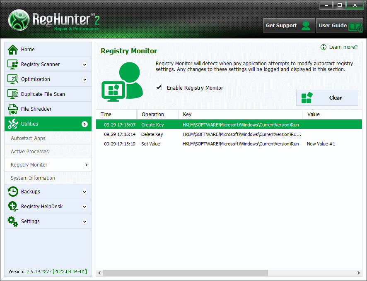The image size is (367, 281).
Task: Expand the Registry Scanner submenu arrow
Action: coord(85,64)
